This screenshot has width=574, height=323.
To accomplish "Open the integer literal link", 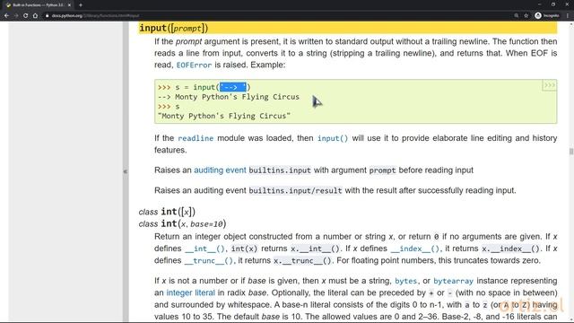I will tap(190, 293).
